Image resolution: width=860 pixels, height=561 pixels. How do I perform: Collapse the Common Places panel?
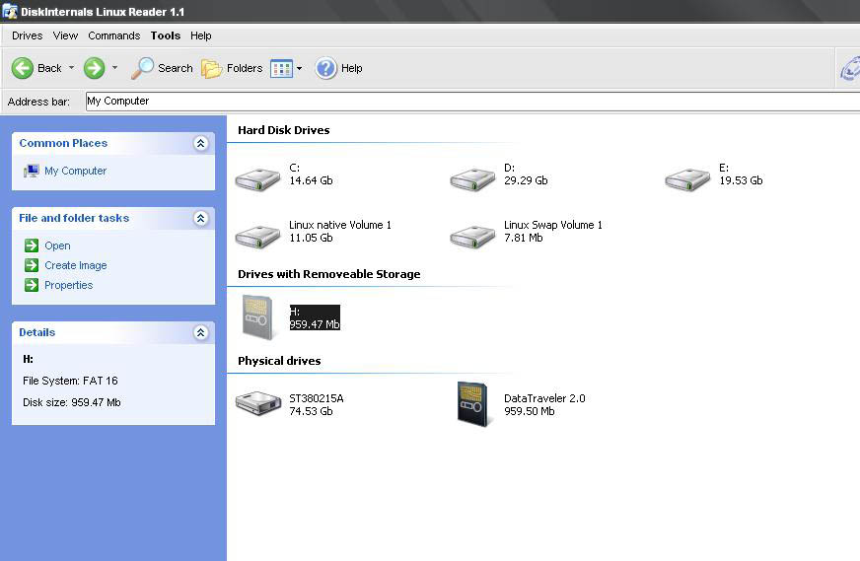coord(201,144)
